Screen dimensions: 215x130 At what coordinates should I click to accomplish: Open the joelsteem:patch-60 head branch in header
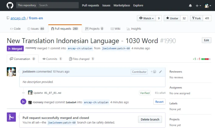(116, 48)
